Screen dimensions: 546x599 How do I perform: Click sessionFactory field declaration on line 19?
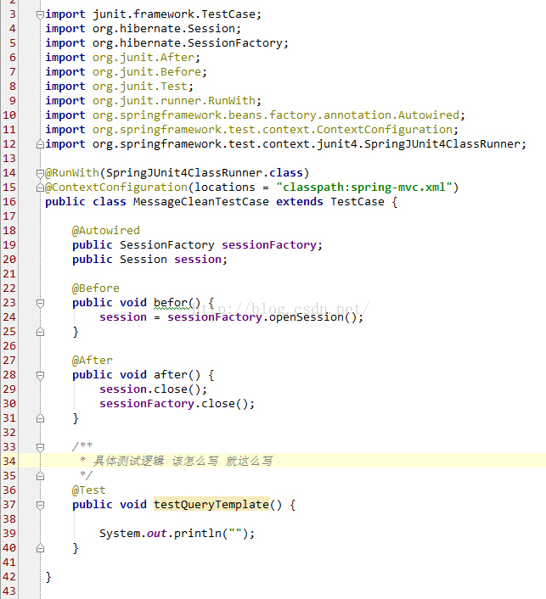pyautogui.click(x=197, y=245)
